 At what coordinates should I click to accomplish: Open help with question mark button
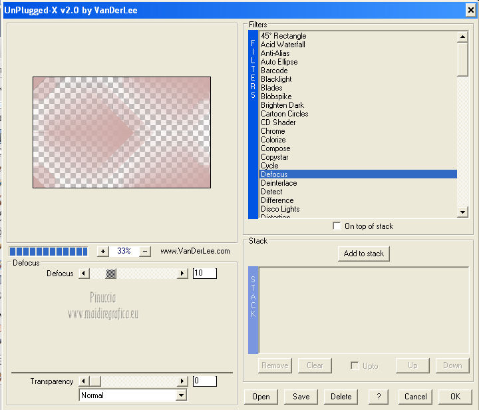(x=379, y=397)
